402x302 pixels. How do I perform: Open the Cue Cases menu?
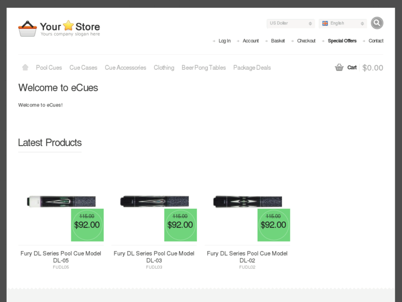[x=83, y=68]
